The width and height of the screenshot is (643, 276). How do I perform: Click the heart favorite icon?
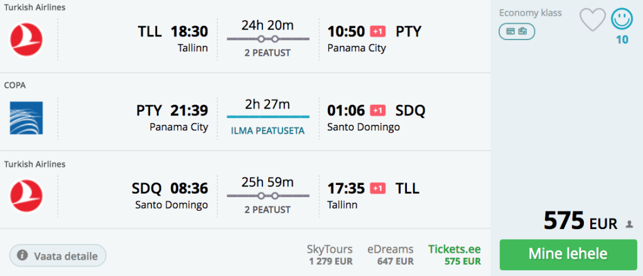pyautogui.click(x=592, y=20)
